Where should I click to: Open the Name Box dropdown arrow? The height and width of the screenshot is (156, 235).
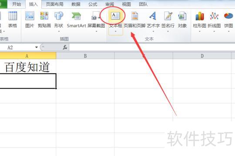pos(37,47)
